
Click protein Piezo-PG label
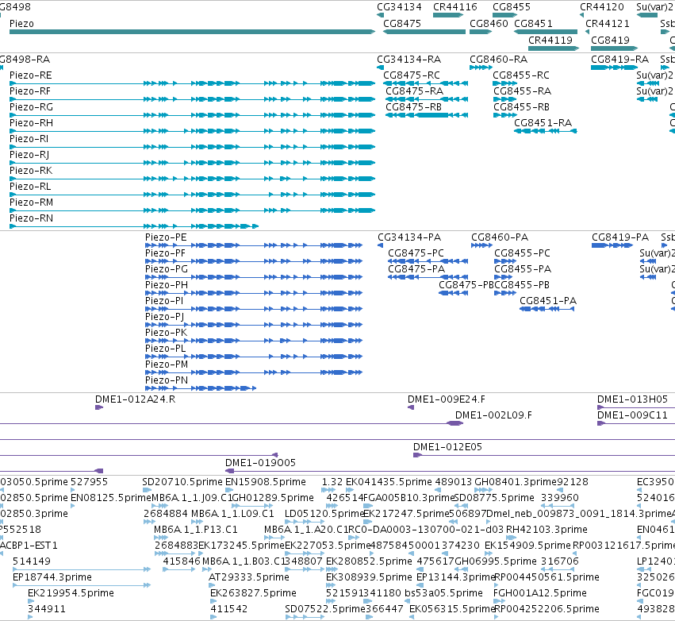[167, 269]
